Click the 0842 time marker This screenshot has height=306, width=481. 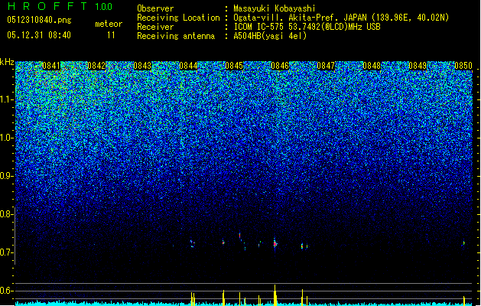[96, 66]
